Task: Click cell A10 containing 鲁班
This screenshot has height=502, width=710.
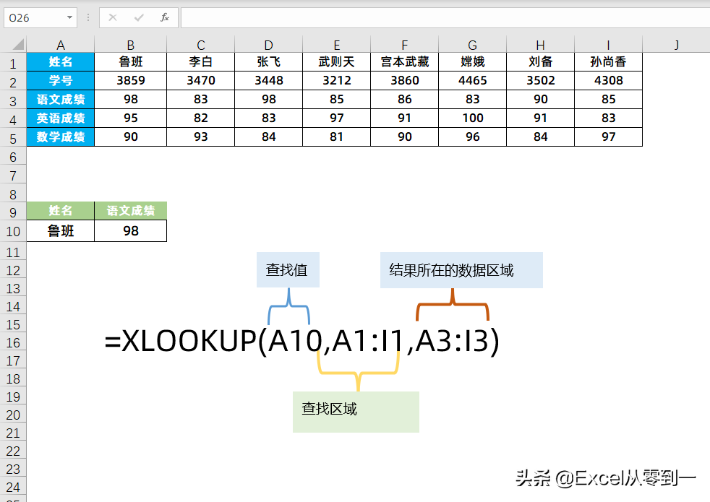Action: click(60, 230)
